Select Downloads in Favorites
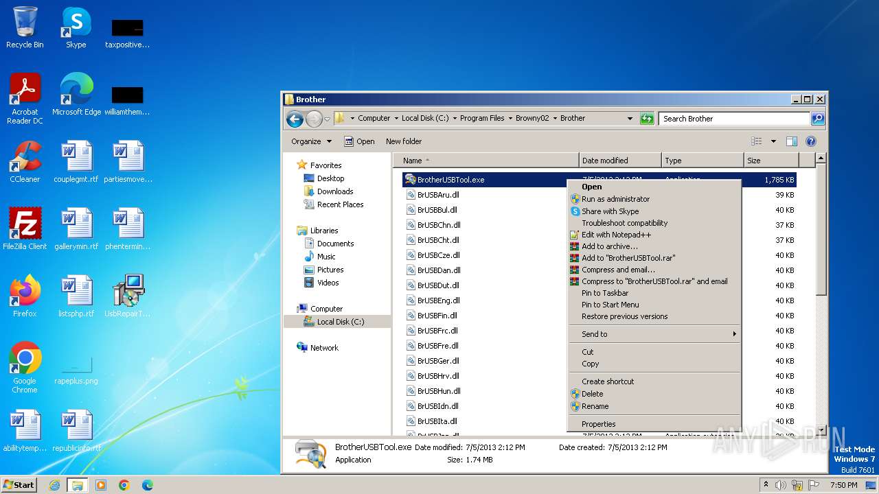Screen dimensions: 879x494 tap(335, 191)
